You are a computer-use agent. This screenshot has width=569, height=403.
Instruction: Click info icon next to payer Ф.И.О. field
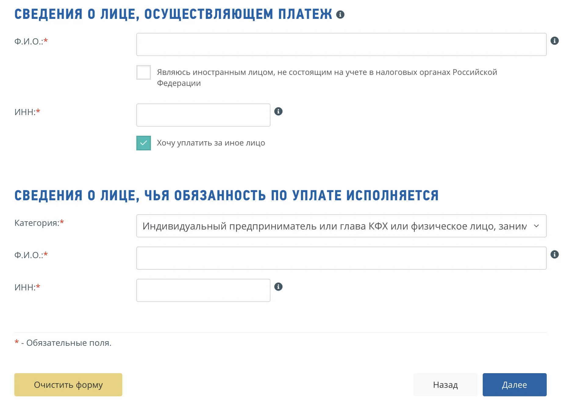click(x=555, y=41)
